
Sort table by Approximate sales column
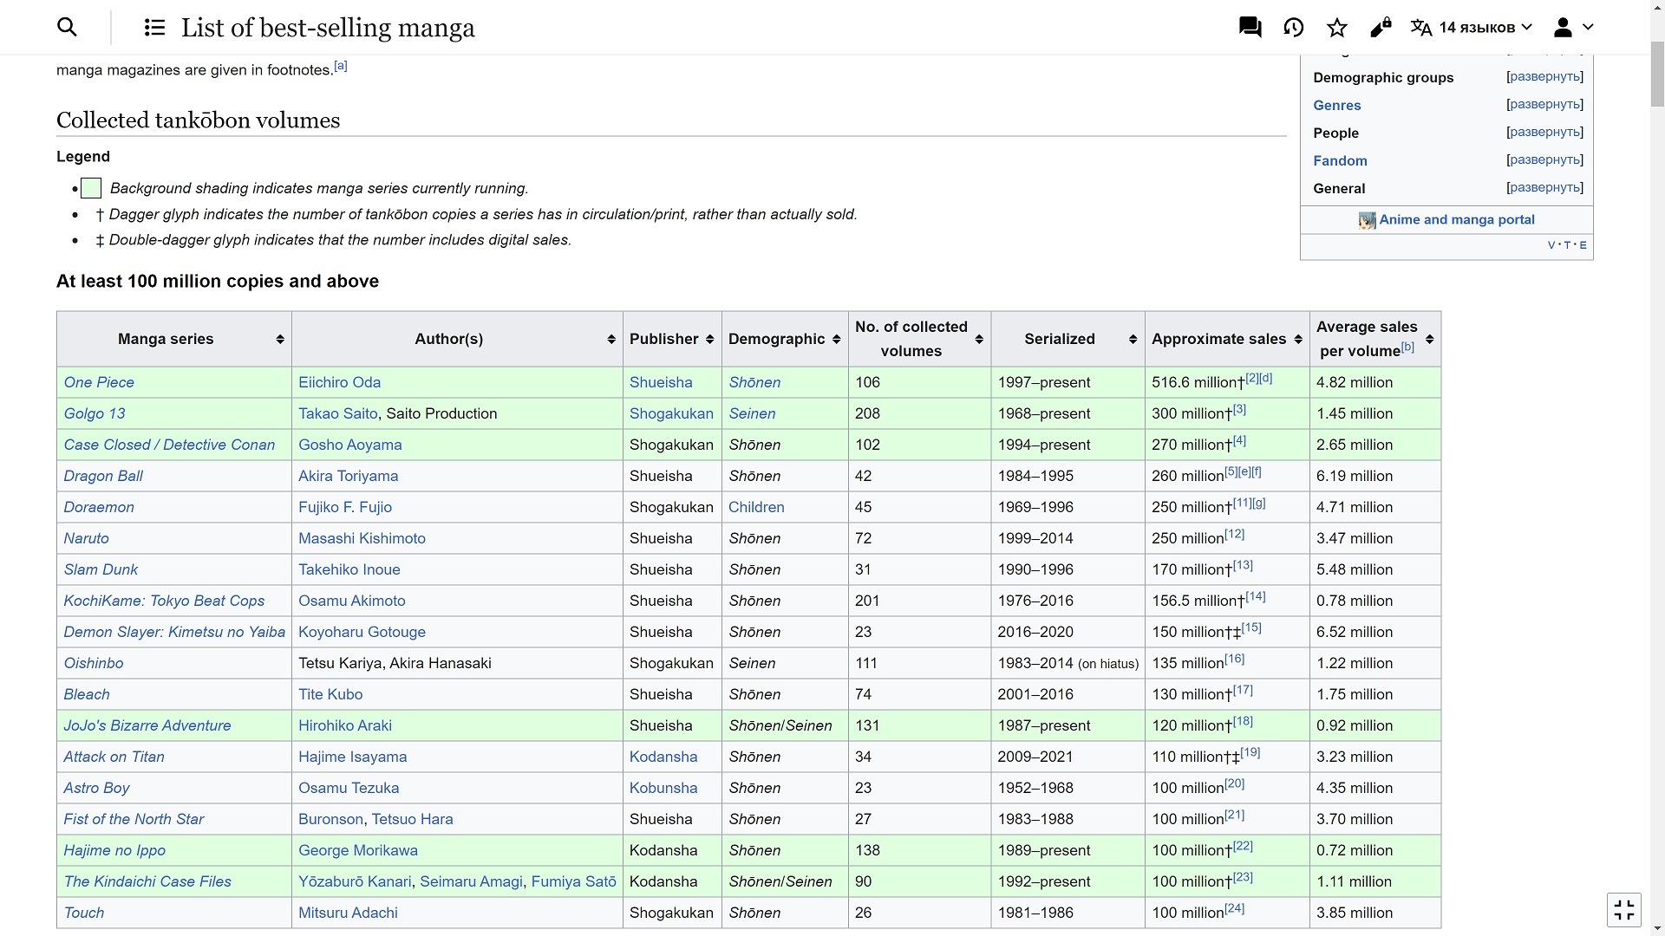(1297, 339)
